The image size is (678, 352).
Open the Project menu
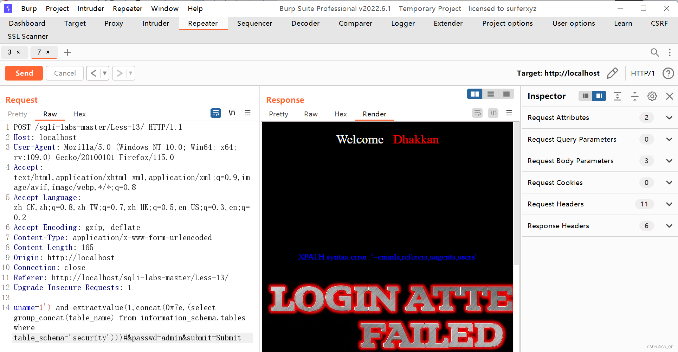(57, 8)
